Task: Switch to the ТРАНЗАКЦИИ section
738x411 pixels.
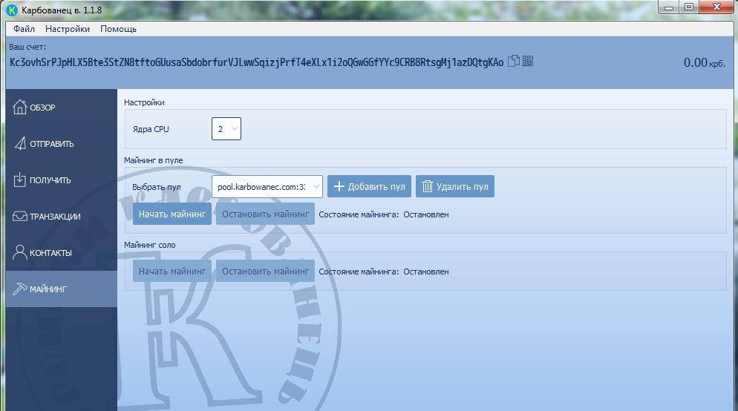Action: coord(62,217)
